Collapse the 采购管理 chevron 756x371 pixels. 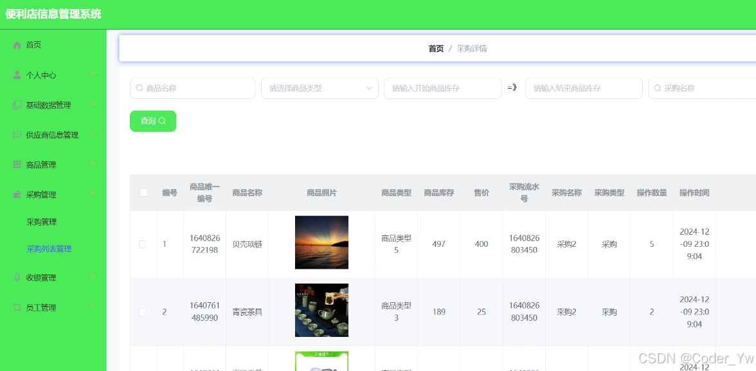click(x=93, y=194)
